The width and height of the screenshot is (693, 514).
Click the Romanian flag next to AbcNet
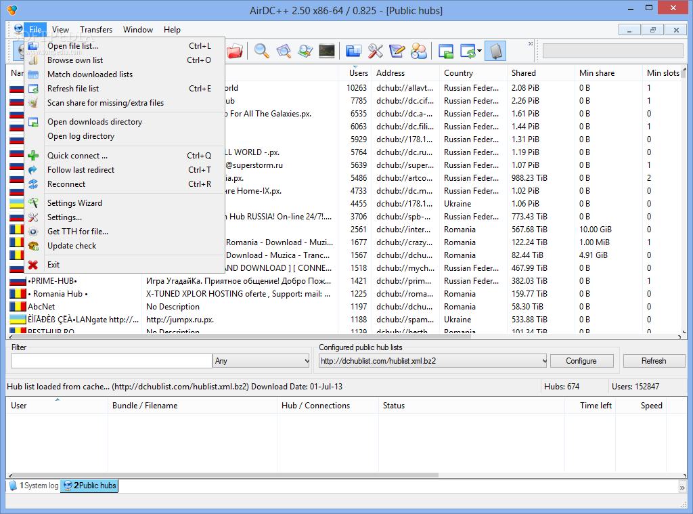coord(18,307)
